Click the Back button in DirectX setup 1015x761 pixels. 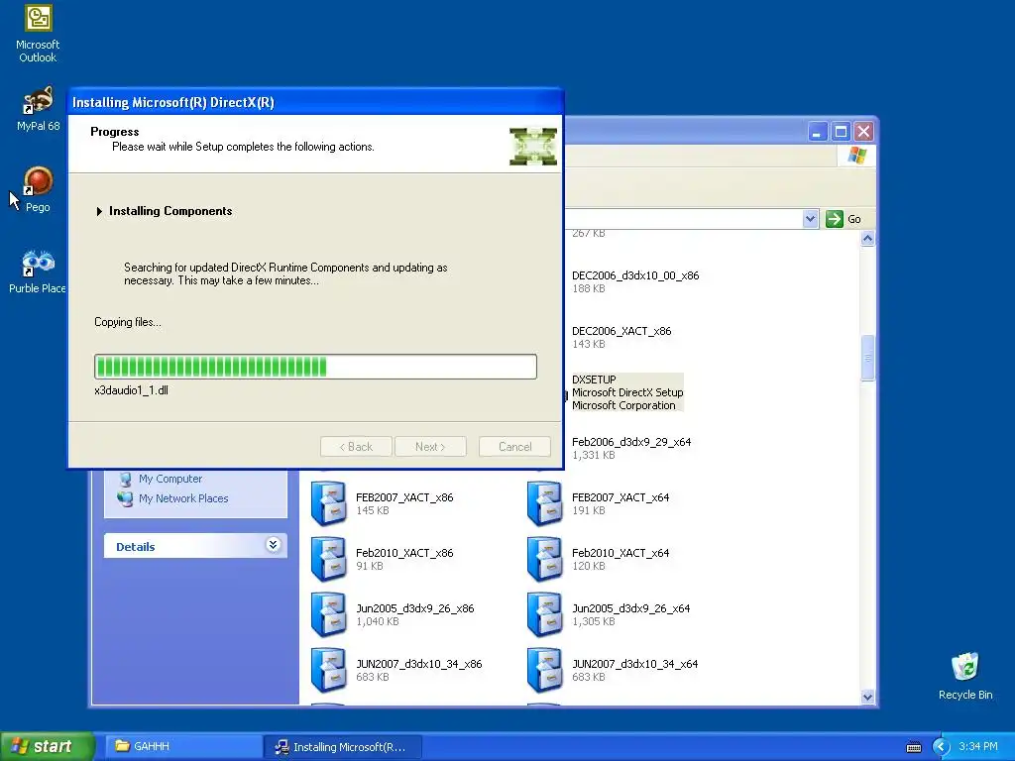(x=356, y=447)
